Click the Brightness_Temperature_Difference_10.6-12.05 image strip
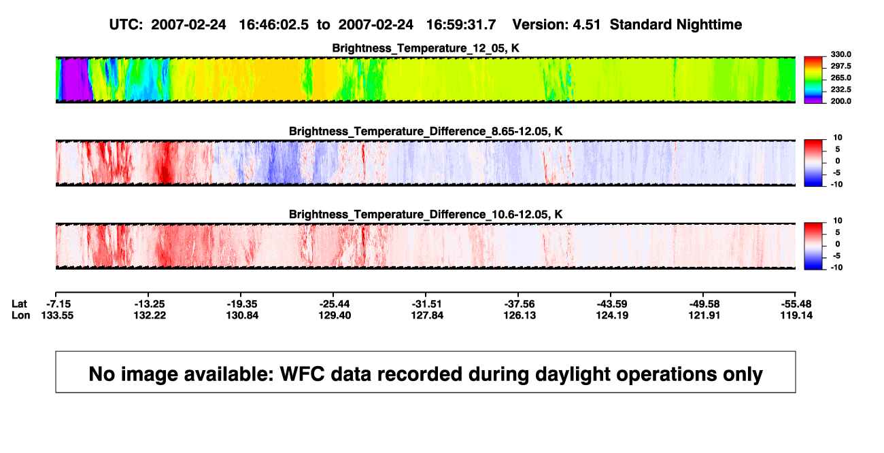The height and width of the screenshot is (453, 884). [426, 247]
